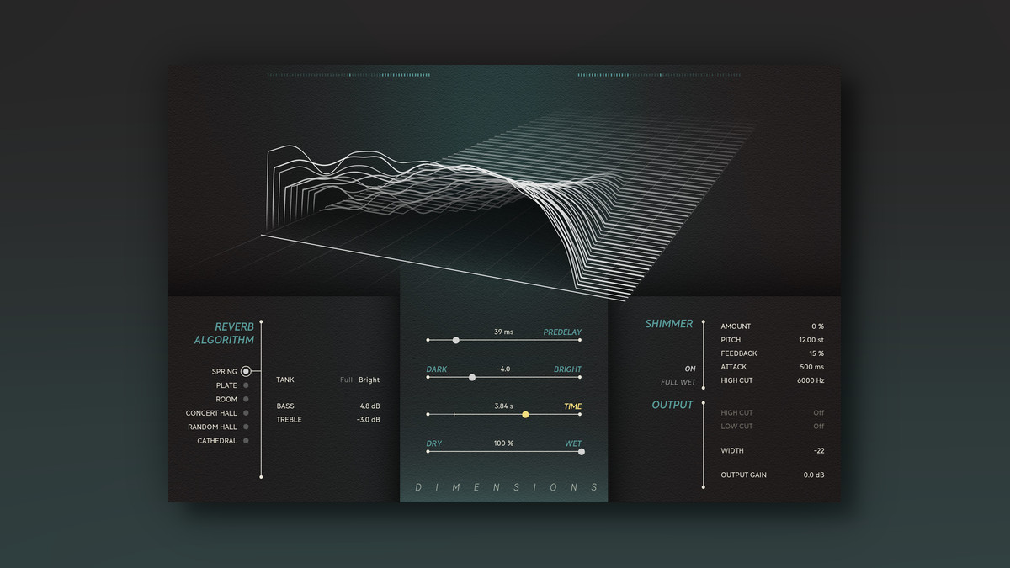Click the DIMENSIONS plugin logo text
Viewport: 1010px width, 568px height.
pos(505,487)
